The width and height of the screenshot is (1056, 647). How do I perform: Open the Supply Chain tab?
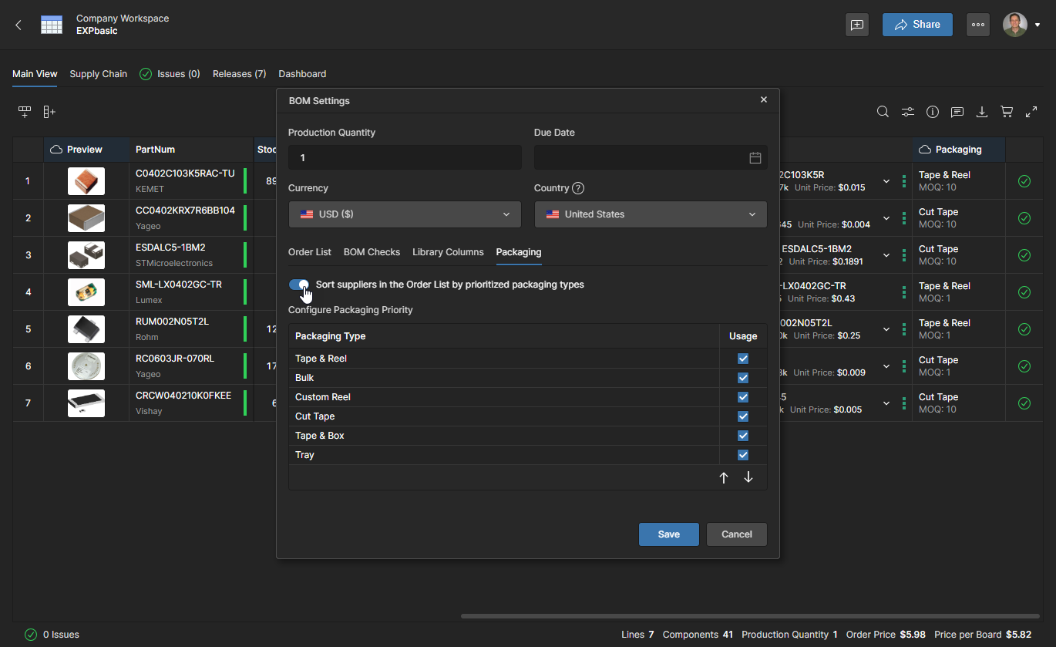pyautogui.click(x=98, y=74)
